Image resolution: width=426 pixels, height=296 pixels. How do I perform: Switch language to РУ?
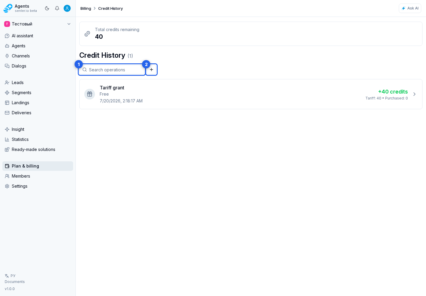10,276
